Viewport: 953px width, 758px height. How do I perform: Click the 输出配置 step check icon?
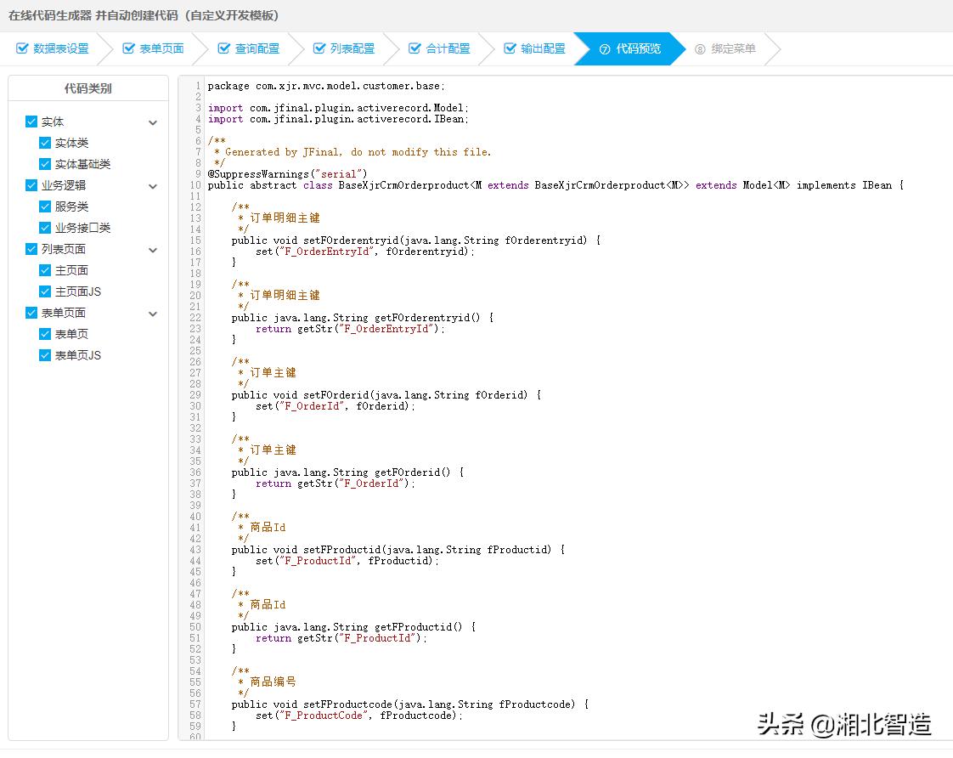click(510, 48)
